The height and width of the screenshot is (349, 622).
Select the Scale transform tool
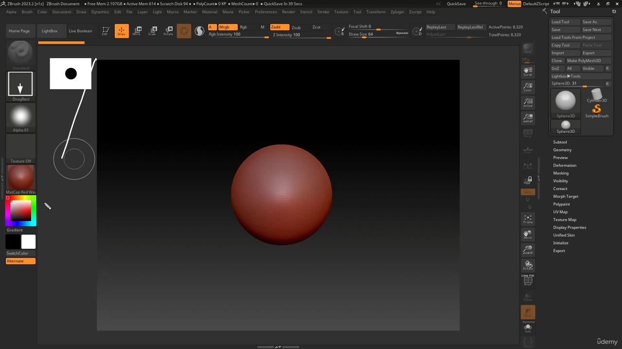[x=153, y=31]
